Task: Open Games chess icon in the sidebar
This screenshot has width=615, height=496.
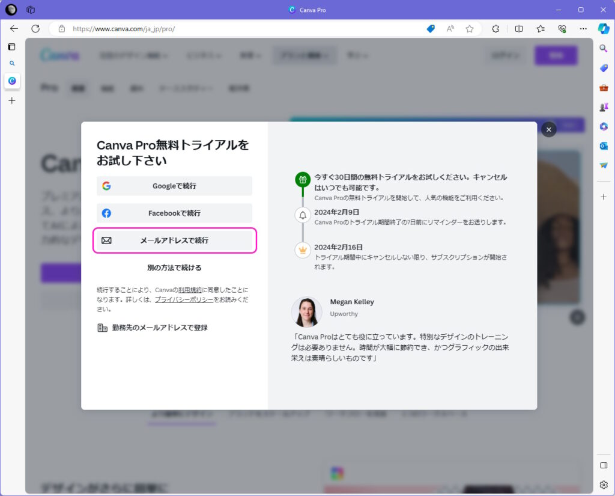Action: (x=604, y=107)
